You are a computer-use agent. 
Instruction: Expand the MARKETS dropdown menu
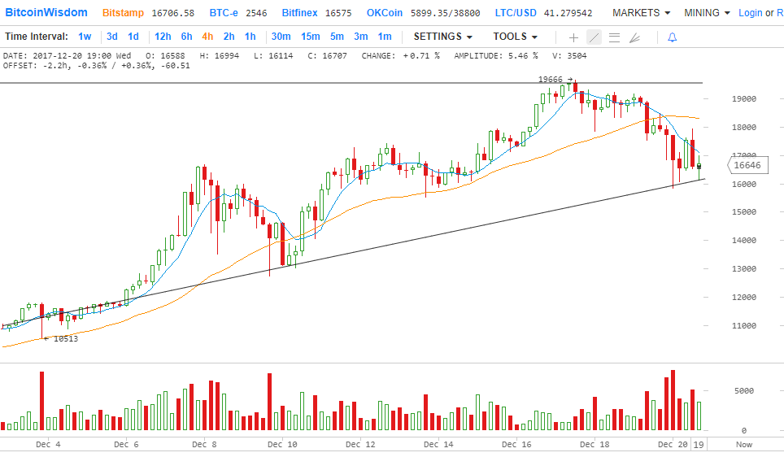(641, 13)
